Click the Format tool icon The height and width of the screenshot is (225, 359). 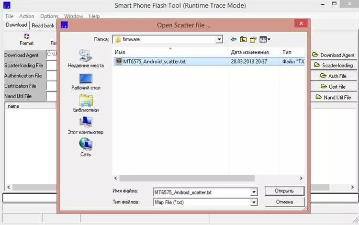click(26, 36)
